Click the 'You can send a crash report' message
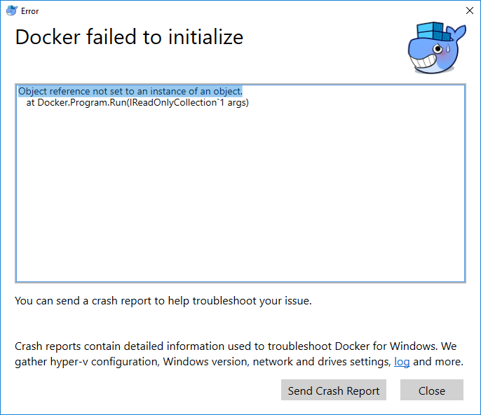Screen dimensions: 481x415 click(163, 301)
